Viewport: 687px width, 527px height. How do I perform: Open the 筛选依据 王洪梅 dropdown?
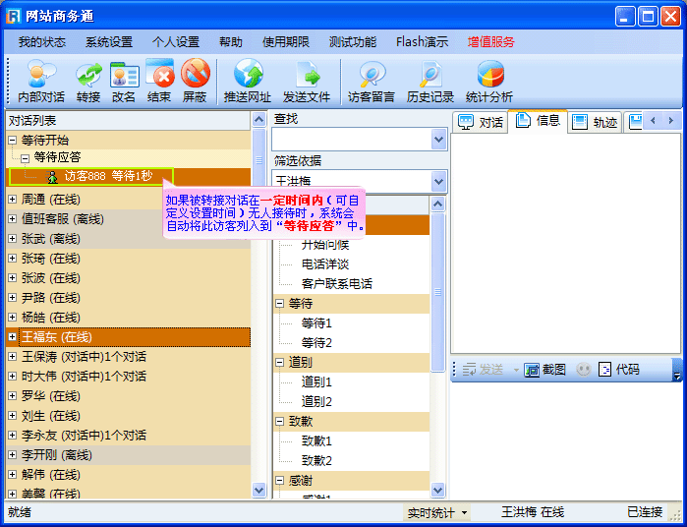pos(438,181)
